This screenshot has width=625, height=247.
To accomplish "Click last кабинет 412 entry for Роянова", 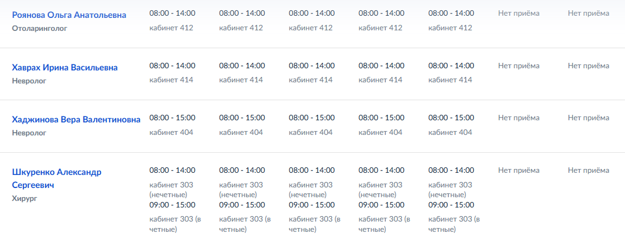I will tap(450, 28).
